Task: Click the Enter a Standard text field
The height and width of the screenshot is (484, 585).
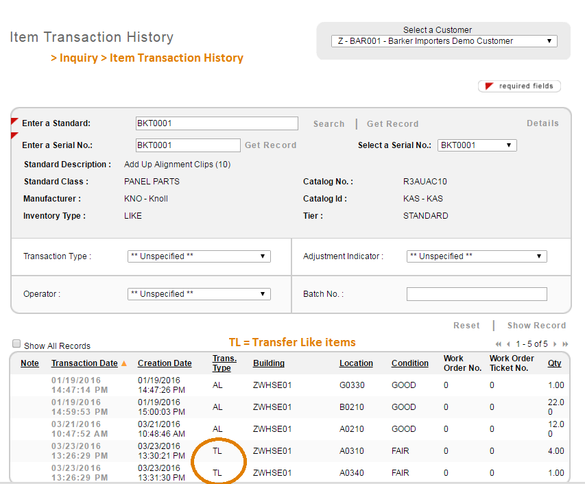Action: pyautogui.click(x=217, y=123)
